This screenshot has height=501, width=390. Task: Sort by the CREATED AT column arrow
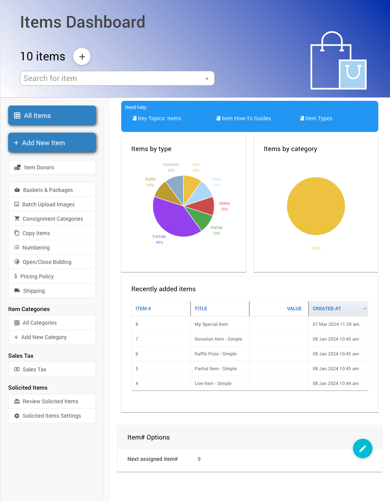[x=365, y=309]
